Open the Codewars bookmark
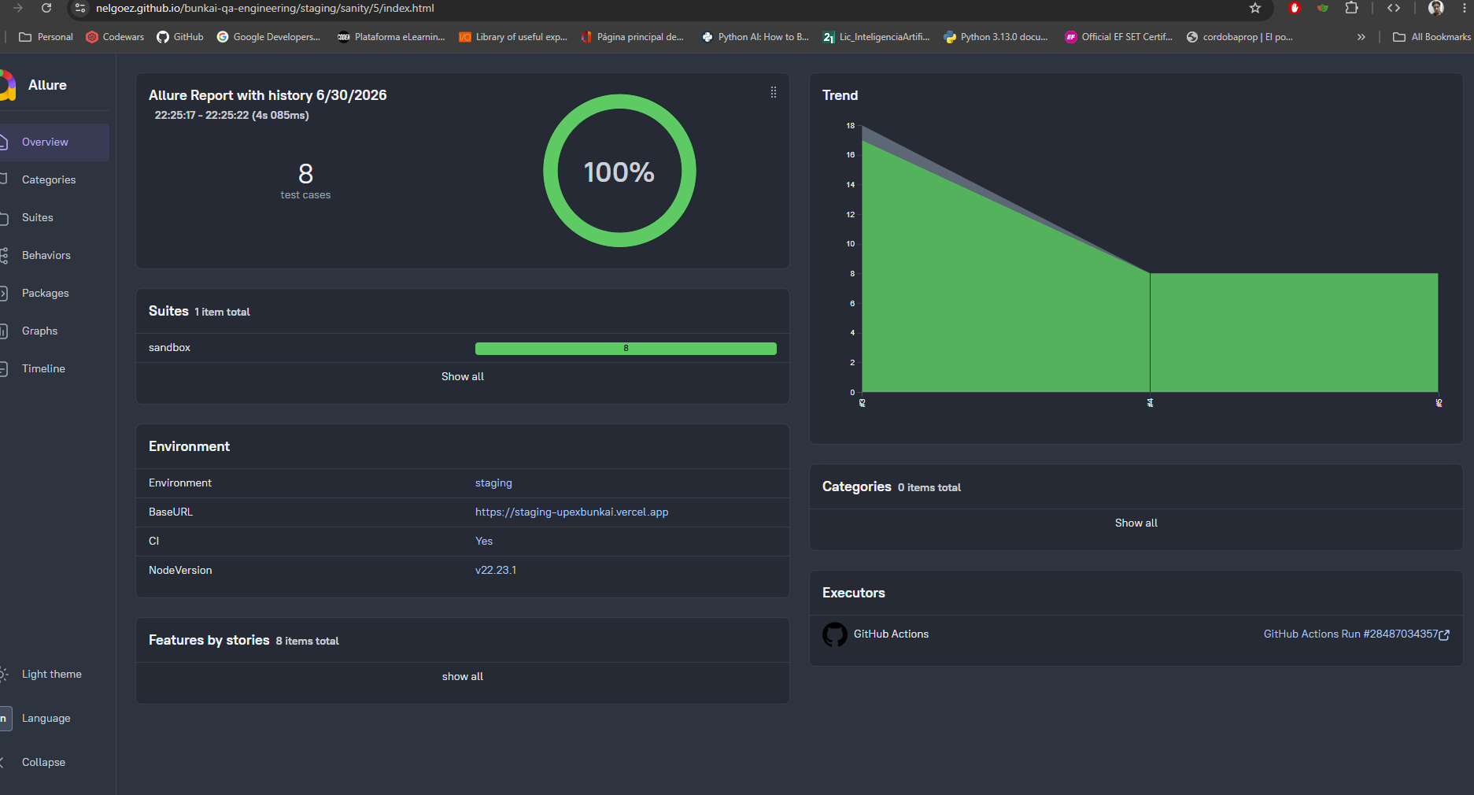Viewport: 1474px width, 795px height. [x=115, y=37]
